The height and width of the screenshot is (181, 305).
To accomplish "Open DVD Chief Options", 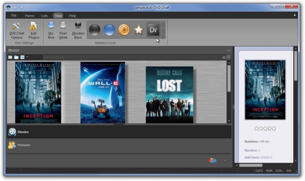I will pos(17,30).
